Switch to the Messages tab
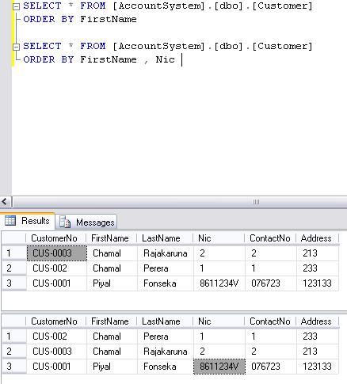Image resolution: width=347 pixels, height=384 pixels. (86, 222)
